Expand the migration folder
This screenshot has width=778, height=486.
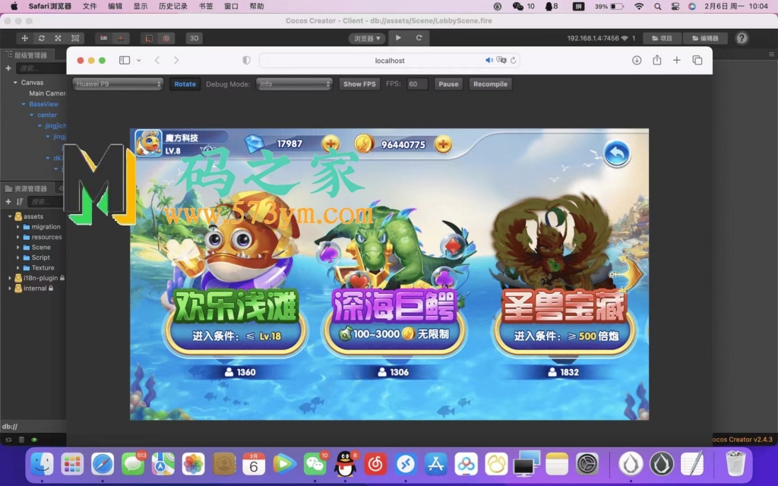(18, 226)
